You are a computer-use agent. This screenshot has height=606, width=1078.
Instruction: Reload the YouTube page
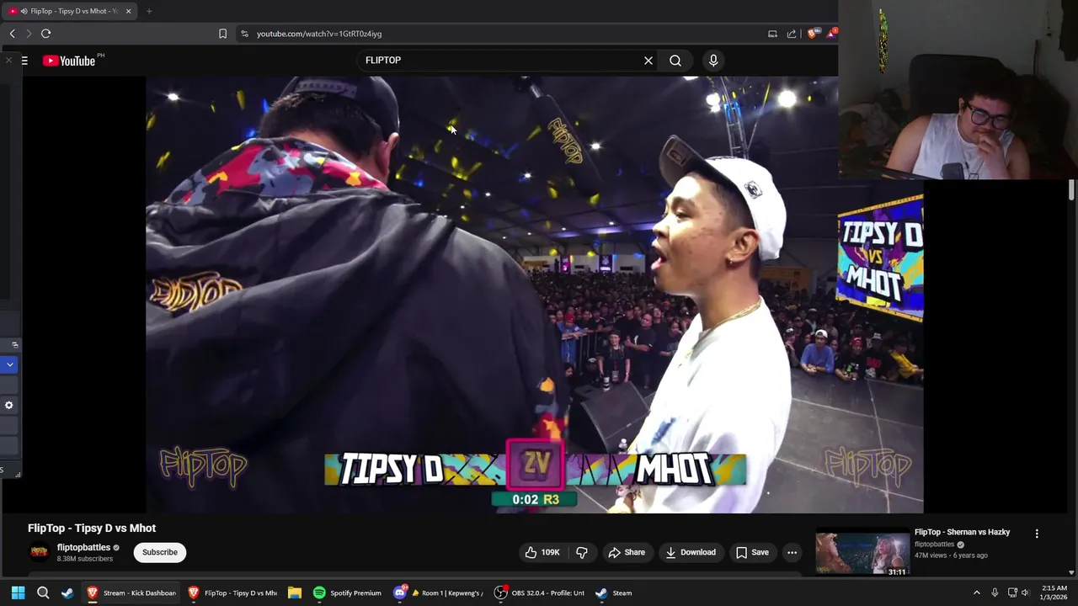(x=45, y=34)
